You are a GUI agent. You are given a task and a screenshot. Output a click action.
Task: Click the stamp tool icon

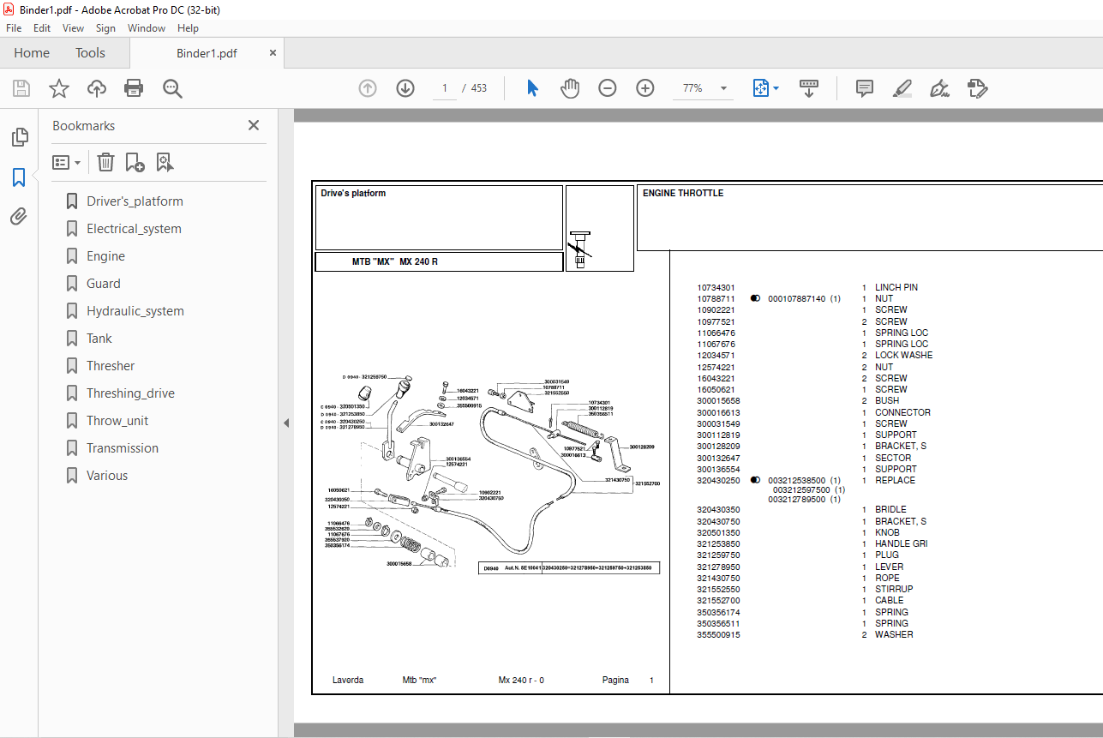[x=977, y=88]
